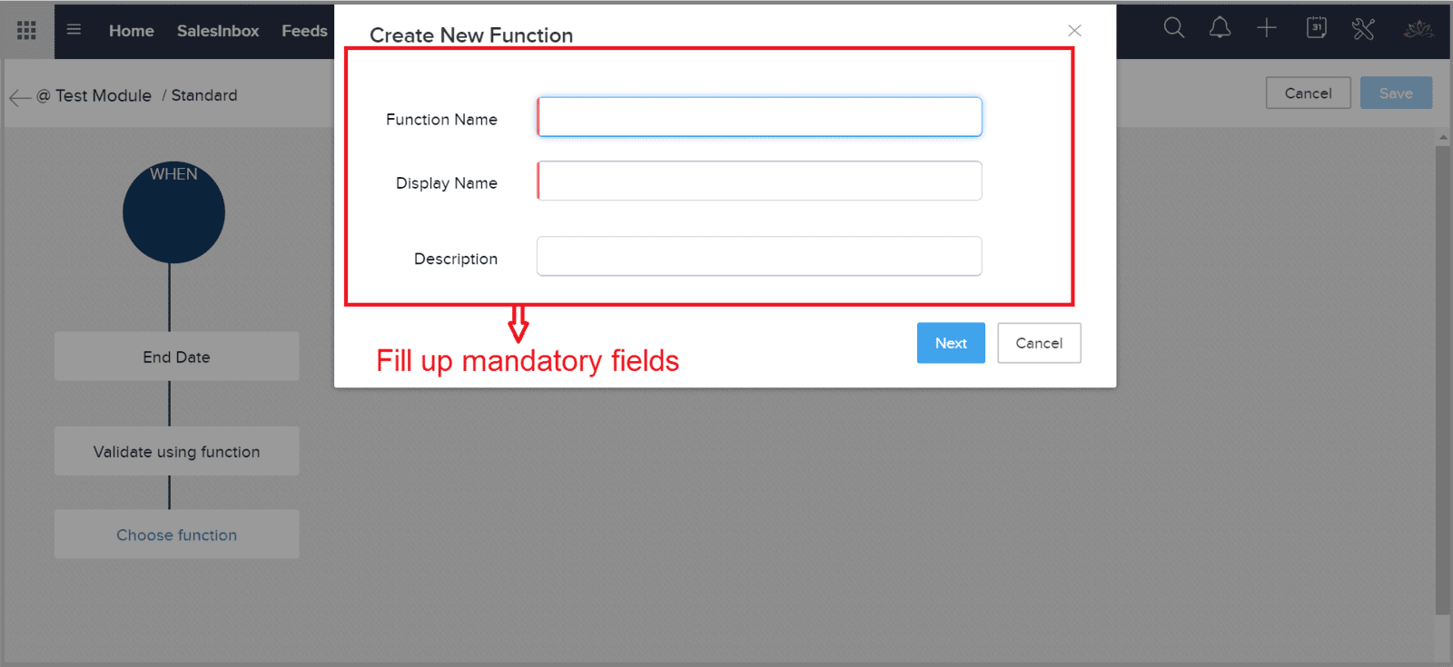1453x667 pixels.
Task: Open the Home tab
Action: [x=132, y=31]
